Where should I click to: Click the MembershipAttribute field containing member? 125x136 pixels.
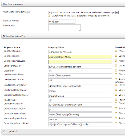point(80,120)
